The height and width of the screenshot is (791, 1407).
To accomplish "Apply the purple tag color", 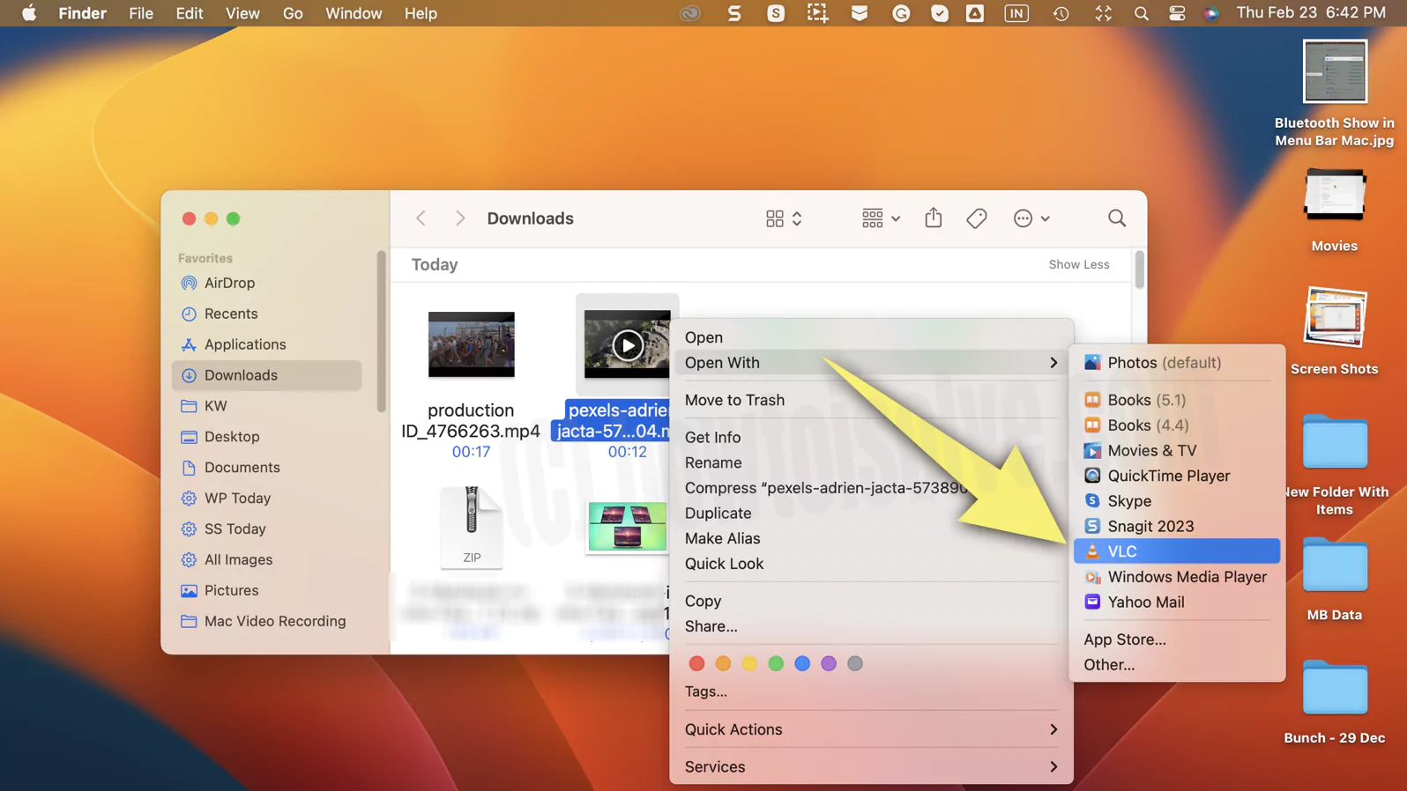I will [829, 664].
